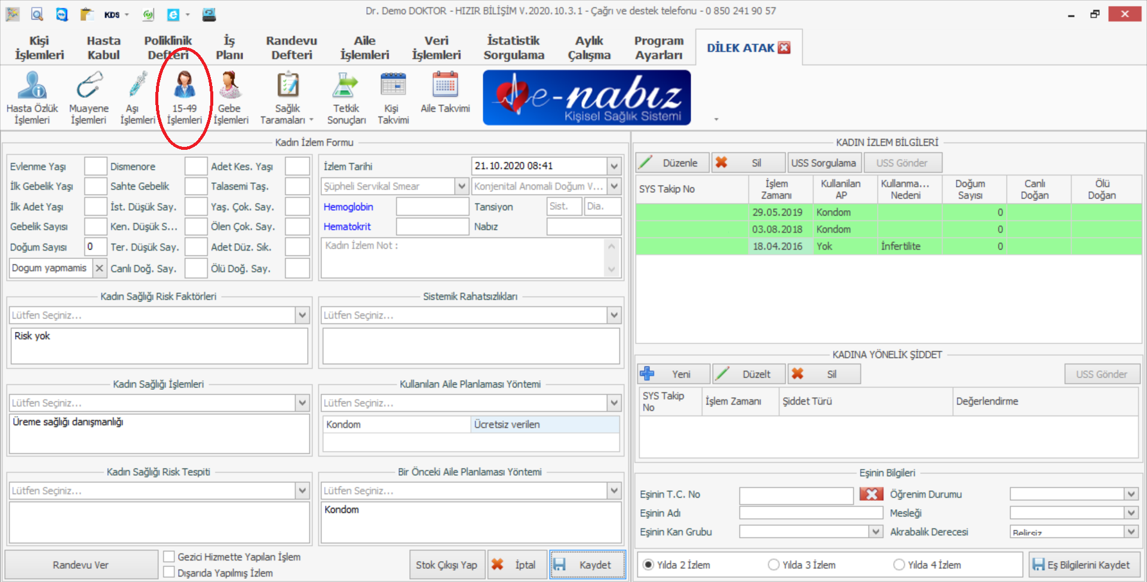This screenshot has width=1147, height=582.
Task: Open Hasta Özlük İşlemleri icon
Action: (x=32, y=86)
